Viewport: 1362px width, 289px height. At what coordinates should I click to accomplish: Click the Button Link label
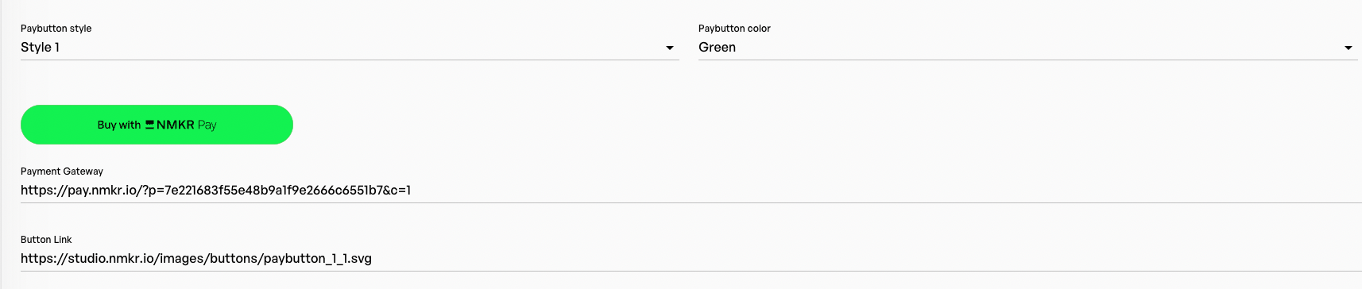click(46, 240)
